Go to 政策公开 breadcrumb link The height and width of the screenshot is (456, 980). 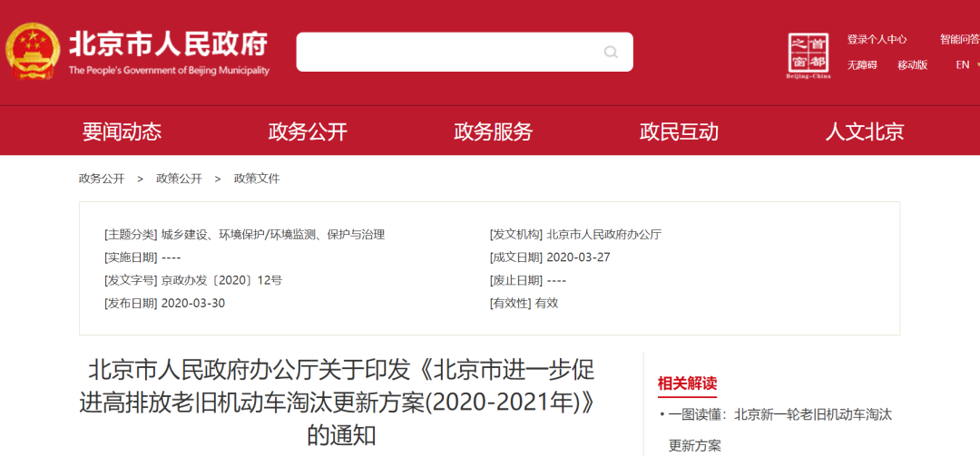(179, 179)
